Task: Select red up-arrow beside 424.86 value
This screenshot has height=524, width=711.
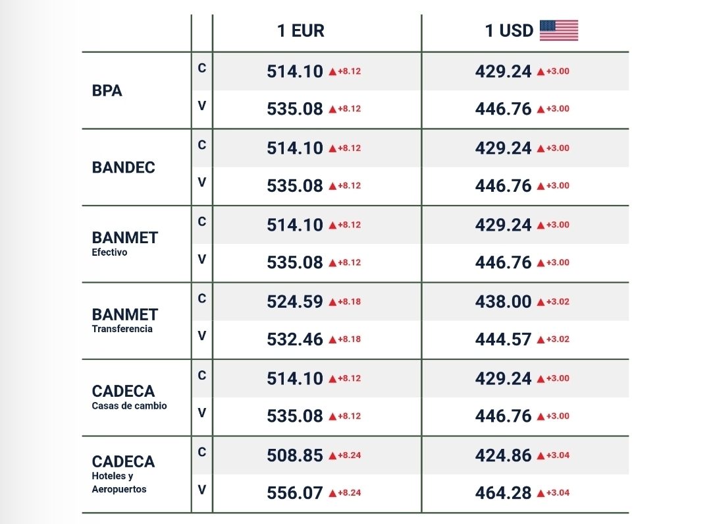Action: pyautogui.click(x=540, y=455)
